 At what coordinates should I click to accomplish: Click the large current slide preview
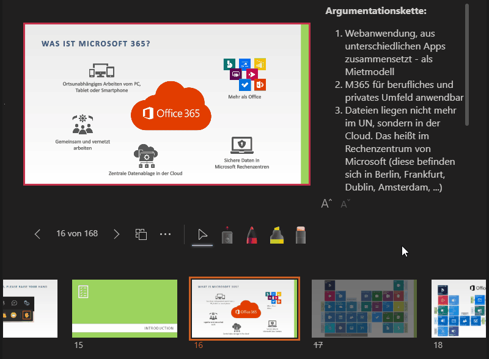[x=167, y=104]
